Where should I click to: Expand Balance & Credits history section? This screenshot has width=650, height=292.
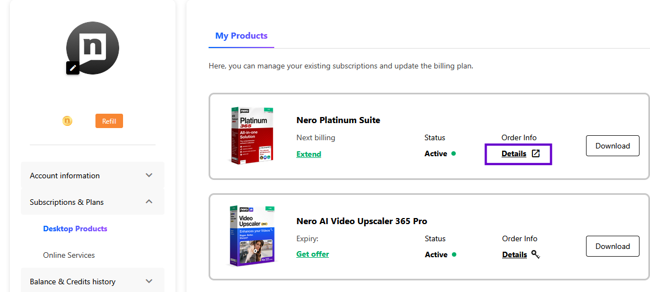(x=93, y=281)
